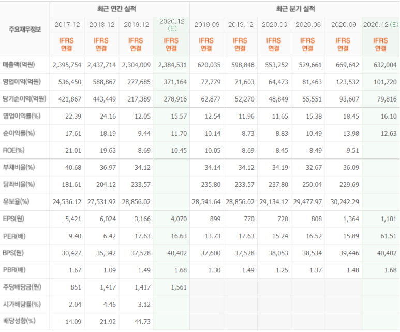
Task: Click the EPS(원) row label
Action: (13, 219)
